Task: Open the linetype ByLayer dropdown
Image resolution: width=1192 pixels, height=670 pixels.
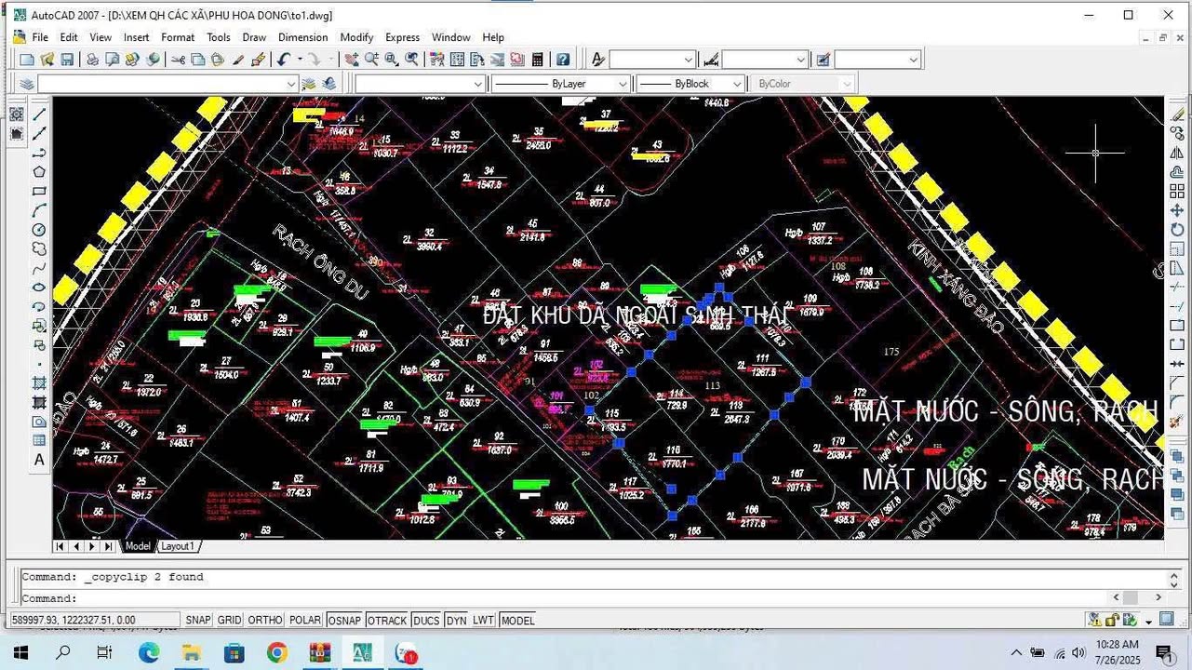Action: click(622, 83)
